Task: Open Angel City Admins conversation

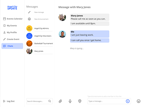Action: [x=40, y=28]
